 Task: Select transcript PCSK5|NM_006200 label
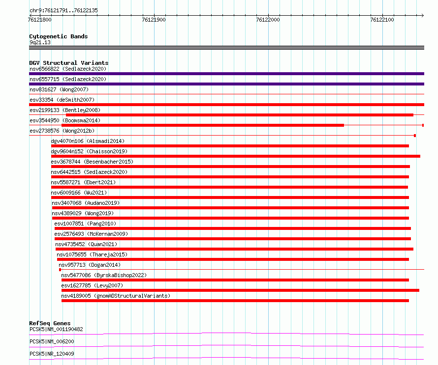coord(52,341)
